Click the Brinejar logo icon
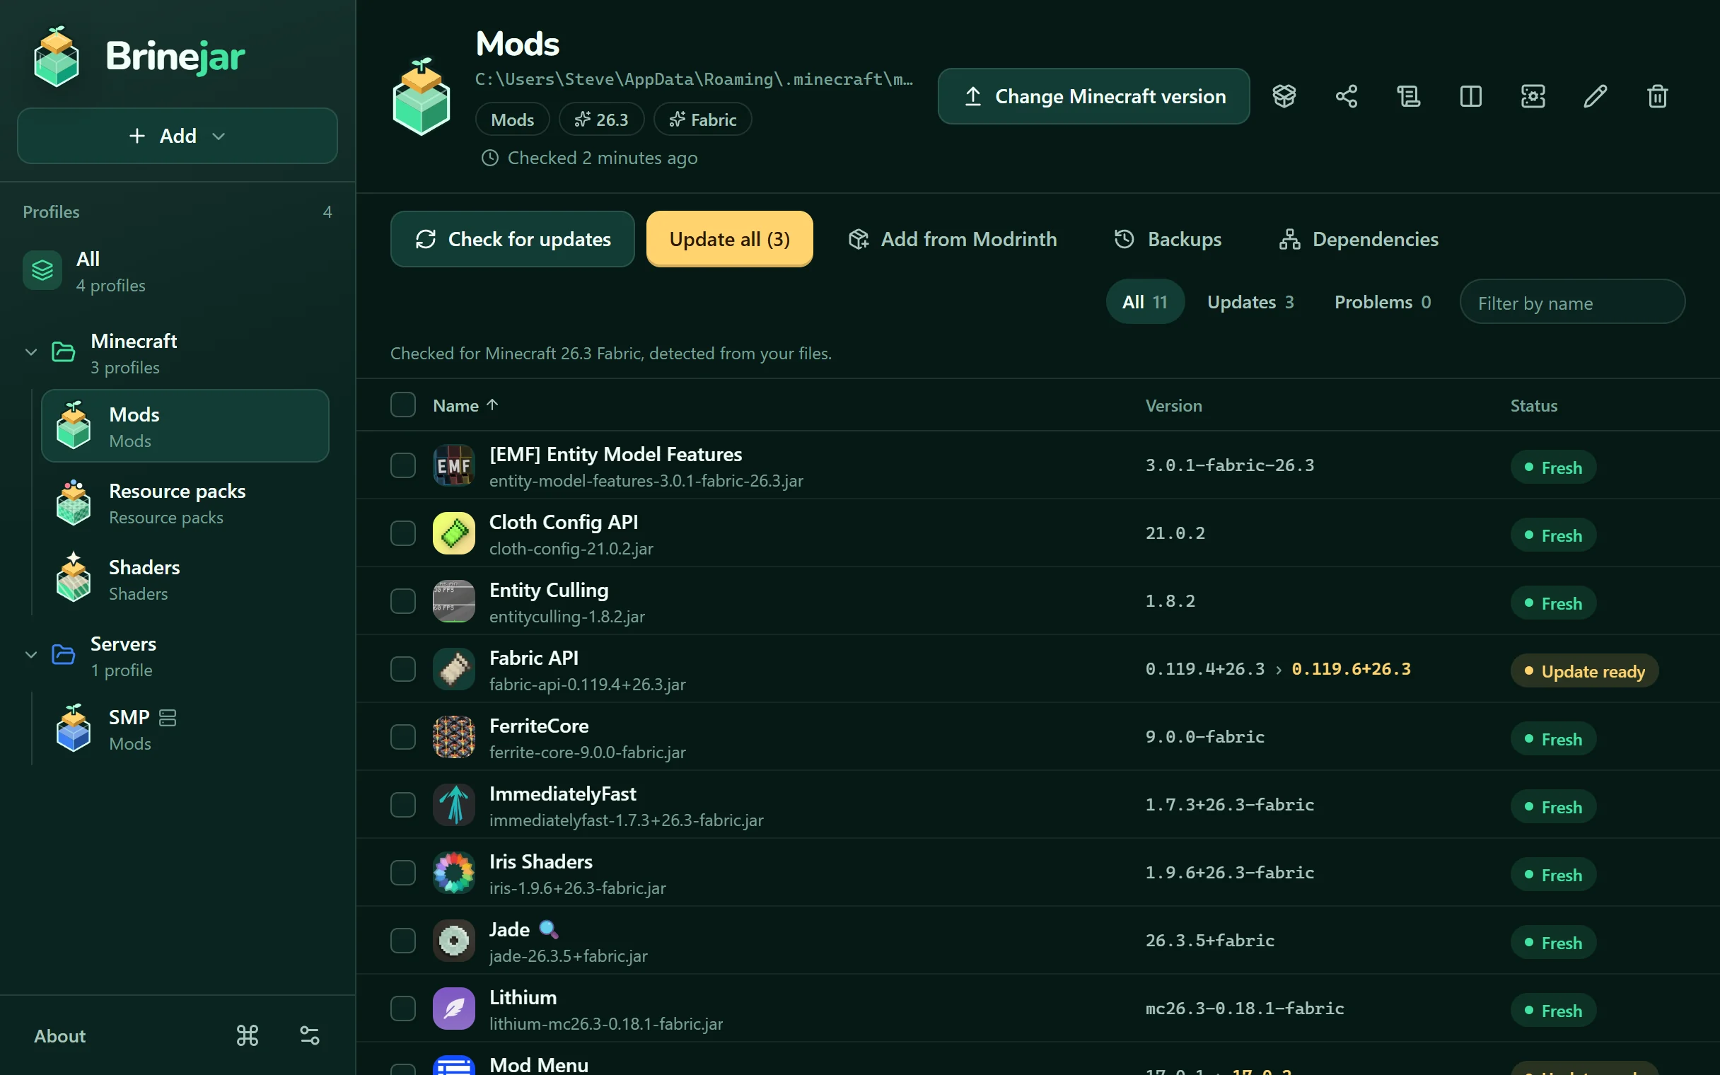 (57, 57)
